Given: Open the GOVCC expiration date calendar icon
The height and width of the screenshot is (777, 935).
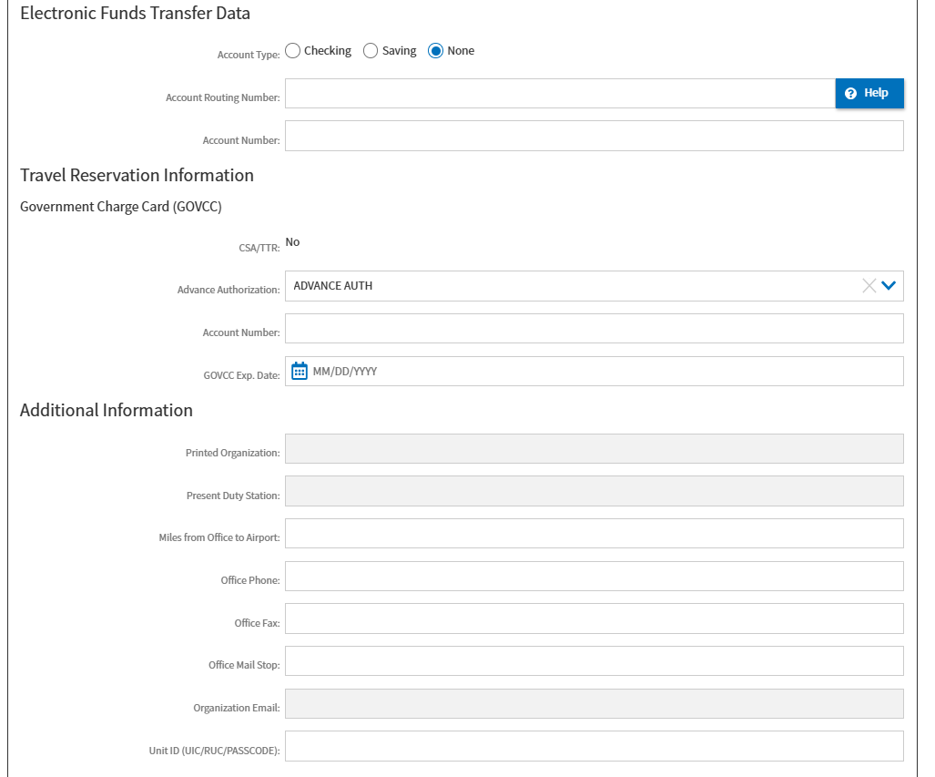Looking at the screenshot, I should pos(300,371).
